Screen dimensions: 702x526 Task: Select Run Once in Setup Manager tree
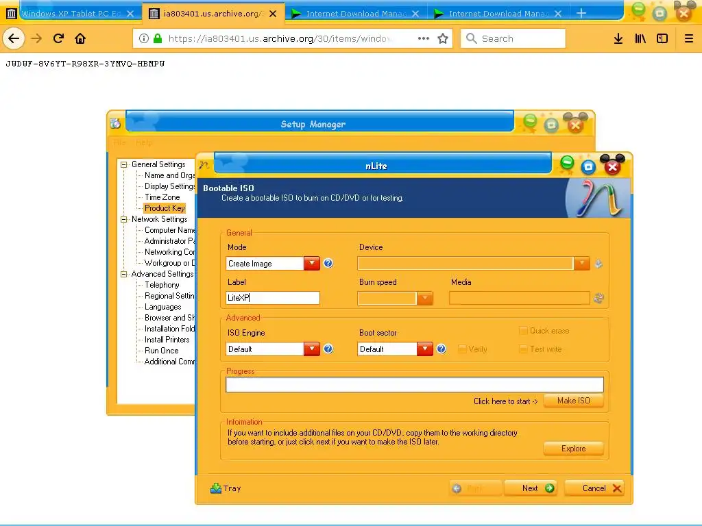(x=161, y=351)
